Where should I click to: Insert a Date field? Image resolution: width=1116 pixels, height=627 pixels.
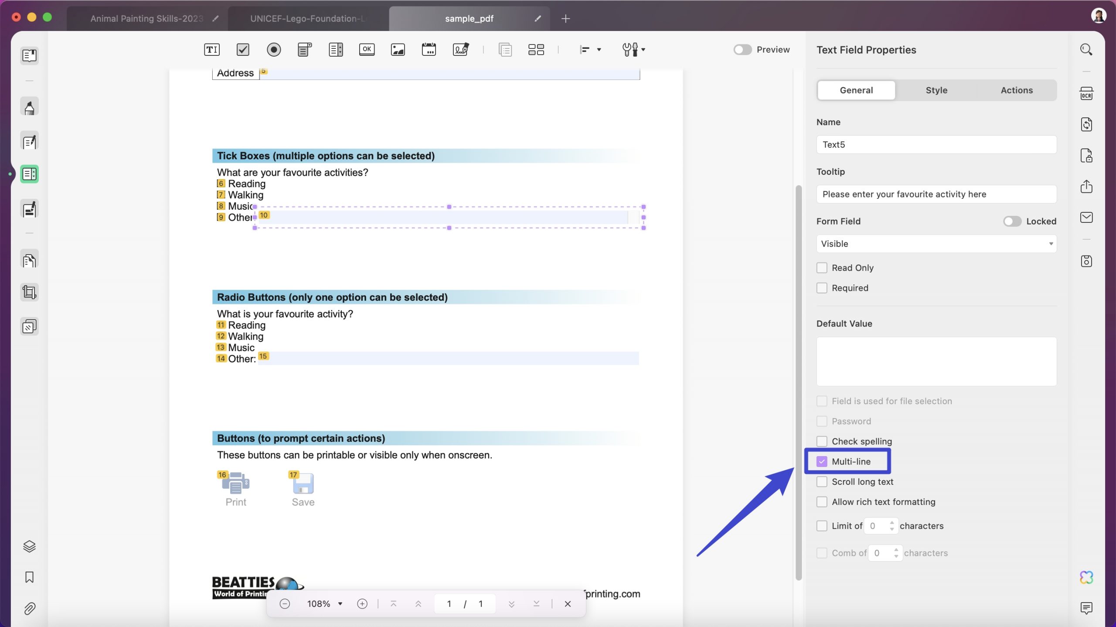click(x=429, y=49)
